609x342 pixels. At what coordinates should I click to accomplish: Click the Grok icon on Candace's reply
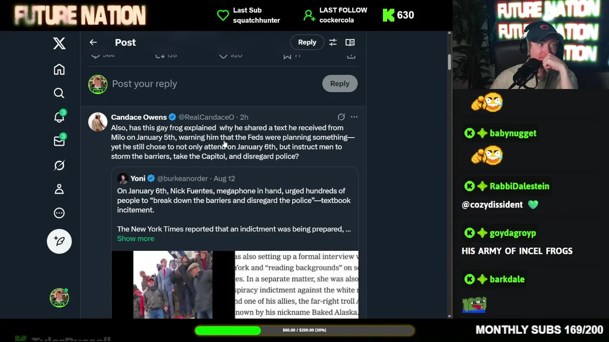(x=341, y=117)
